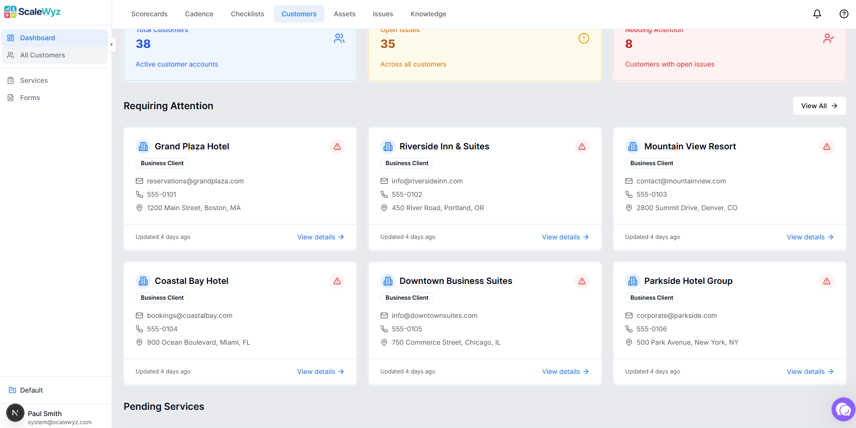View details for Downtown Business Suites

pos(566,372)
